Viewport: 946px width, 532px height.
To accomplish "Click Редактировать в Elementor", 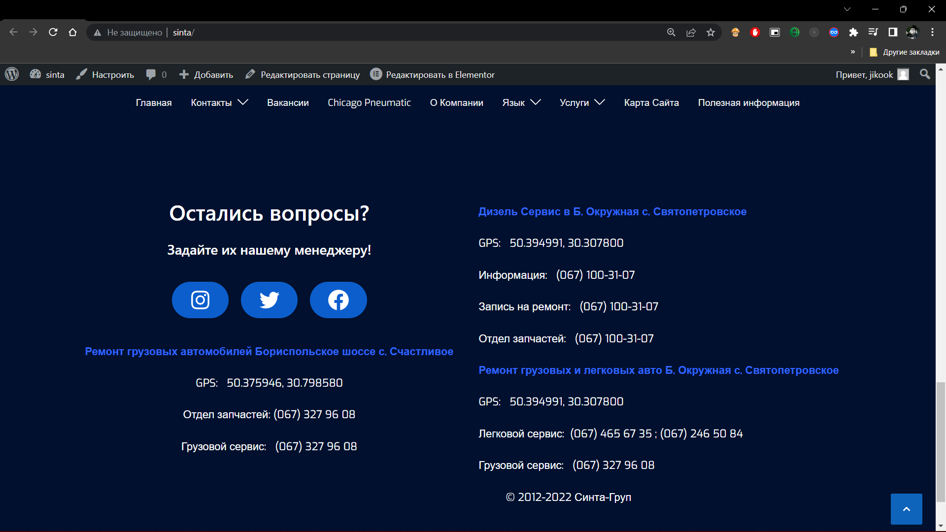I will tap(433, 74).
